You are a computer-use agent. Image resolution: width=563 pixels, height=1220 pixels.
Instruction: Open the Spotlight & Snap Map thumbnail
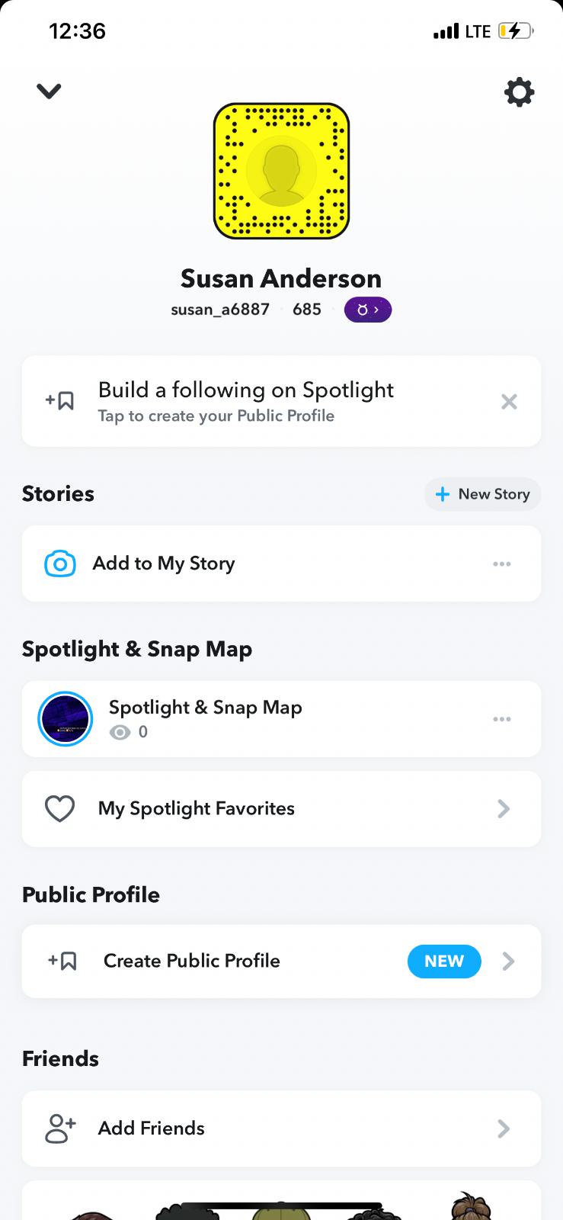tap(66, 719)
